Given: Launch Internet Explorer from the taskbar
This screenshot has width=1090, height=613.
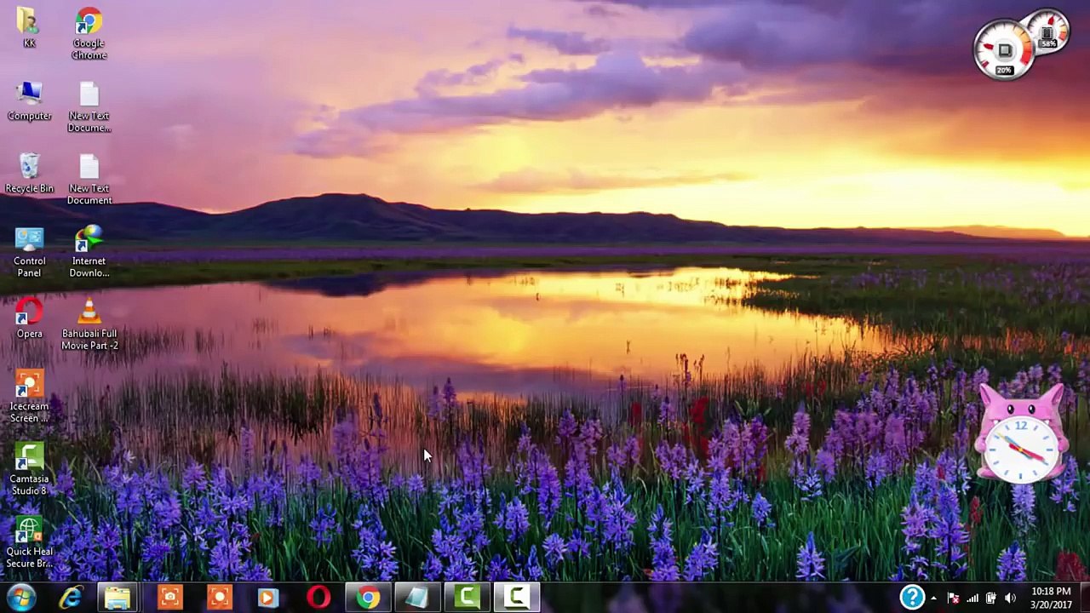Looking at the screenshot, I should click(70, 598).
